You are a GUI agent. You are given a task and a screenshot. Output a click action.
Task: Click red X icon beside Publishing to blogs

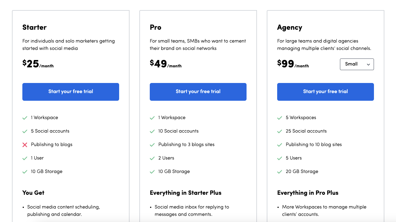pyautogui.click(x=25, y=145)
